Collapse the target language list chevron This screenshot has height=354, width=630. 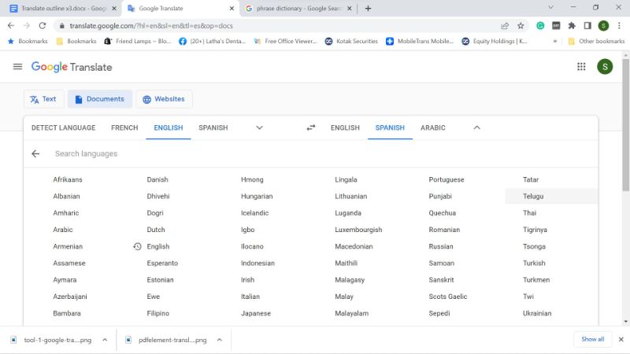(x=477, y=127)
